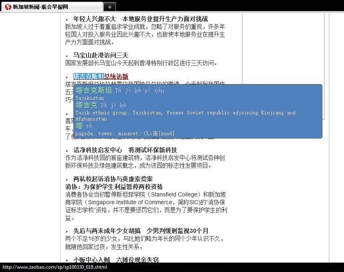Screen dimensions: 344x272
Task: Click the 'Tajikistan' definition in the popup
Action: [90, 98]
